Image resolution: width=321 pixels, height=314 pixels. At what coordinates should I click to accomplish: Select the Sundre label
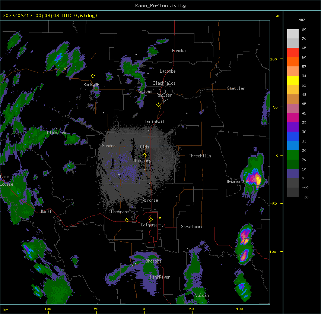(x=109, y=146)
